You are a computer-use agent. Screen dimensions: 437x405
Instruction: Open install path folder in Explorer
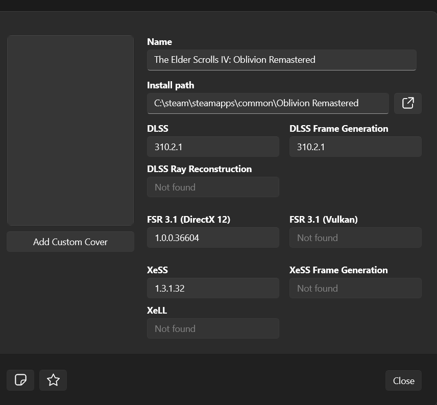click(x=407, y=103)
